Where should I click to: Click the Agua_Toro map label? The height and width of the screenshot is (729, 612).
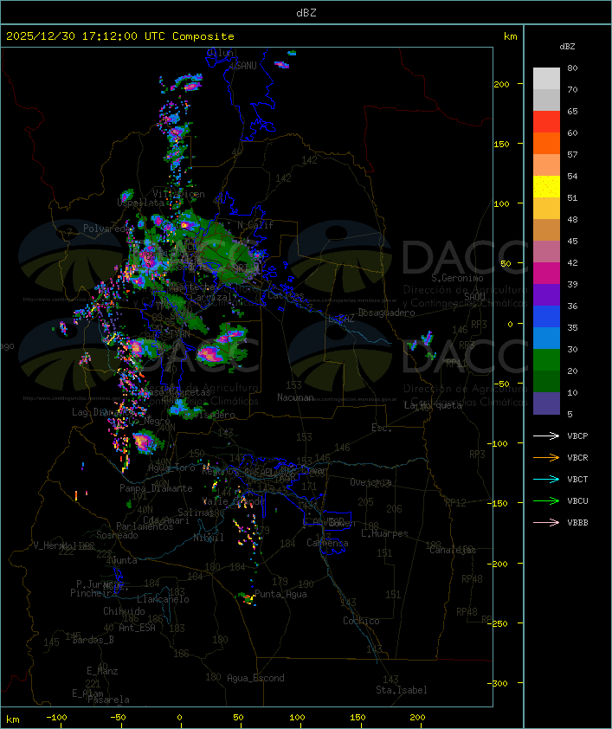[171, 468]
